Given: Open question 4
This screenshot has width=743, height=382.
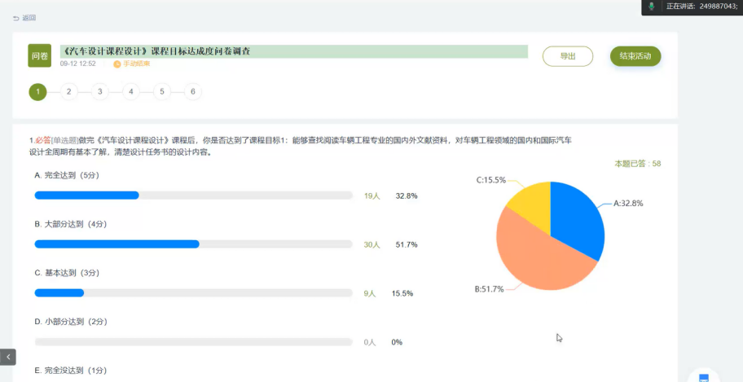Looking at the screenshot, I should tap(130, 92).
